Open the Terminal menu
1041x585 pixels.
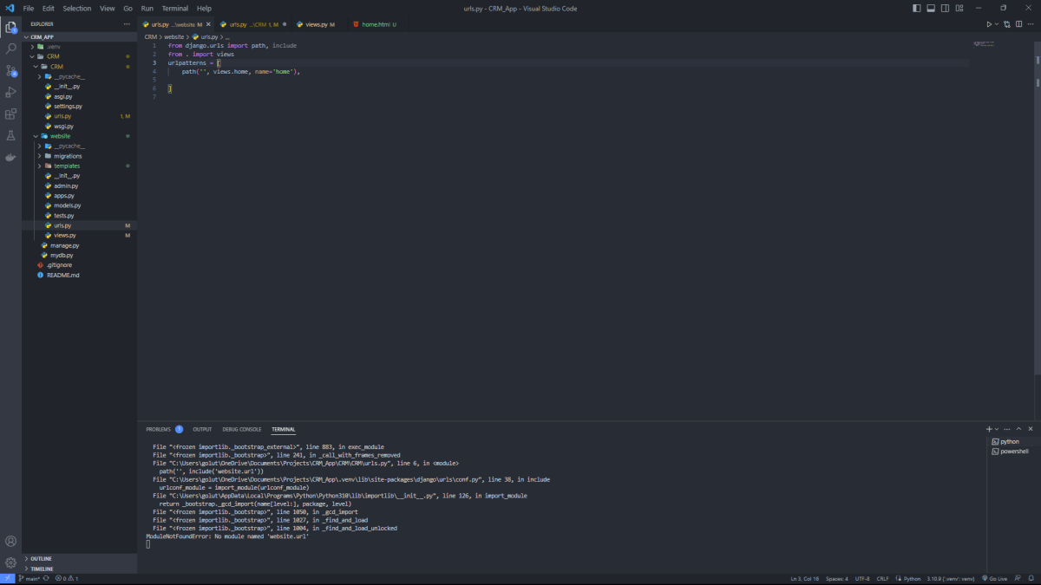coord(174,8)
